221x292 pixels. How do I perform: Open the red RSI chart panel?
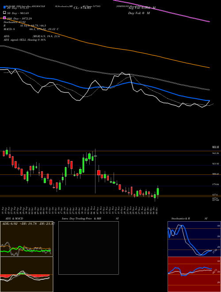pyautogui.click(x=194, y=274)
